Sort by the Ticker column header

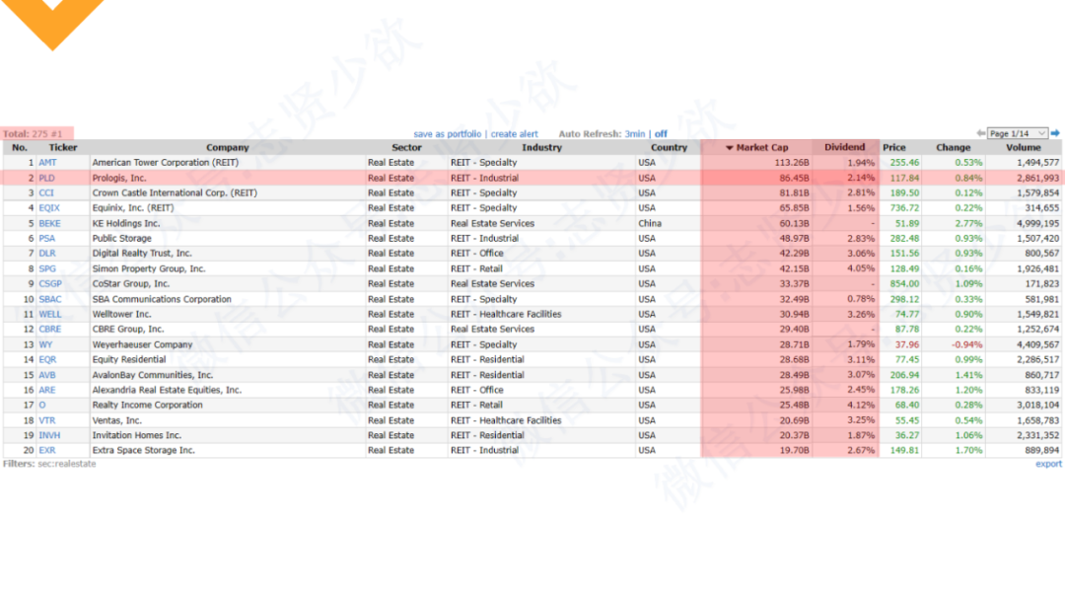pyautogui.click(x=63, y=148)
